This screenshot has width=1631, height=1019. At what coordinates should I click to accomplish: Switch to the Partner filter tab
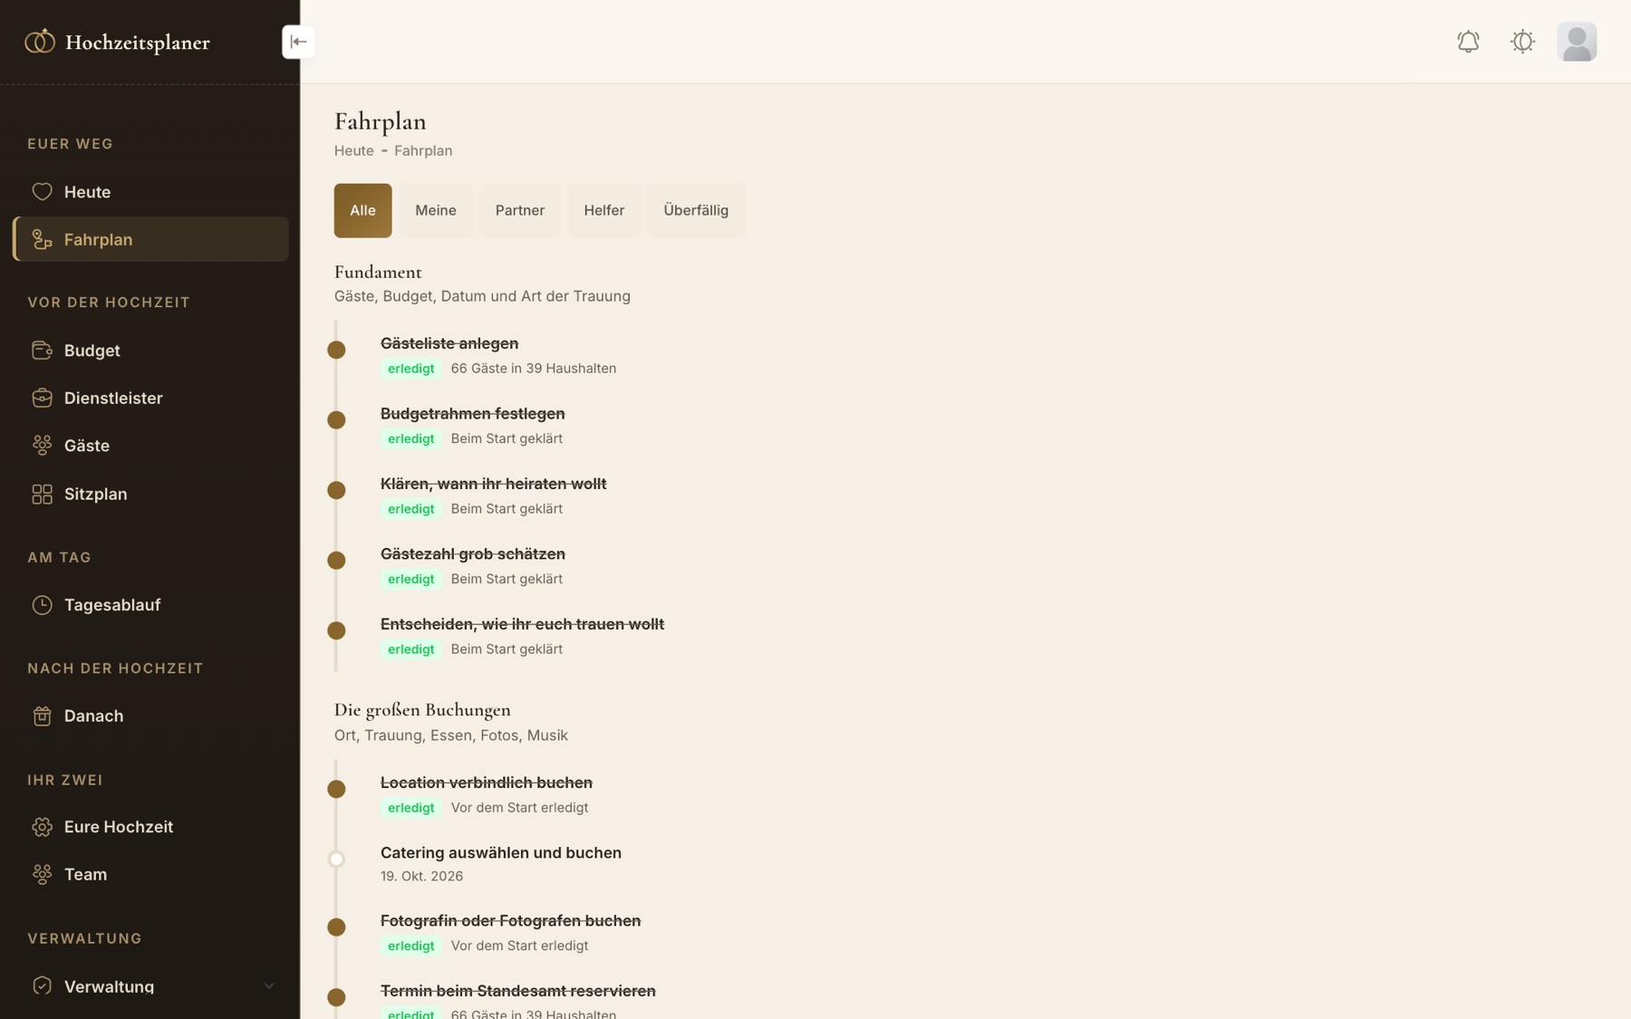coord(520,210)
